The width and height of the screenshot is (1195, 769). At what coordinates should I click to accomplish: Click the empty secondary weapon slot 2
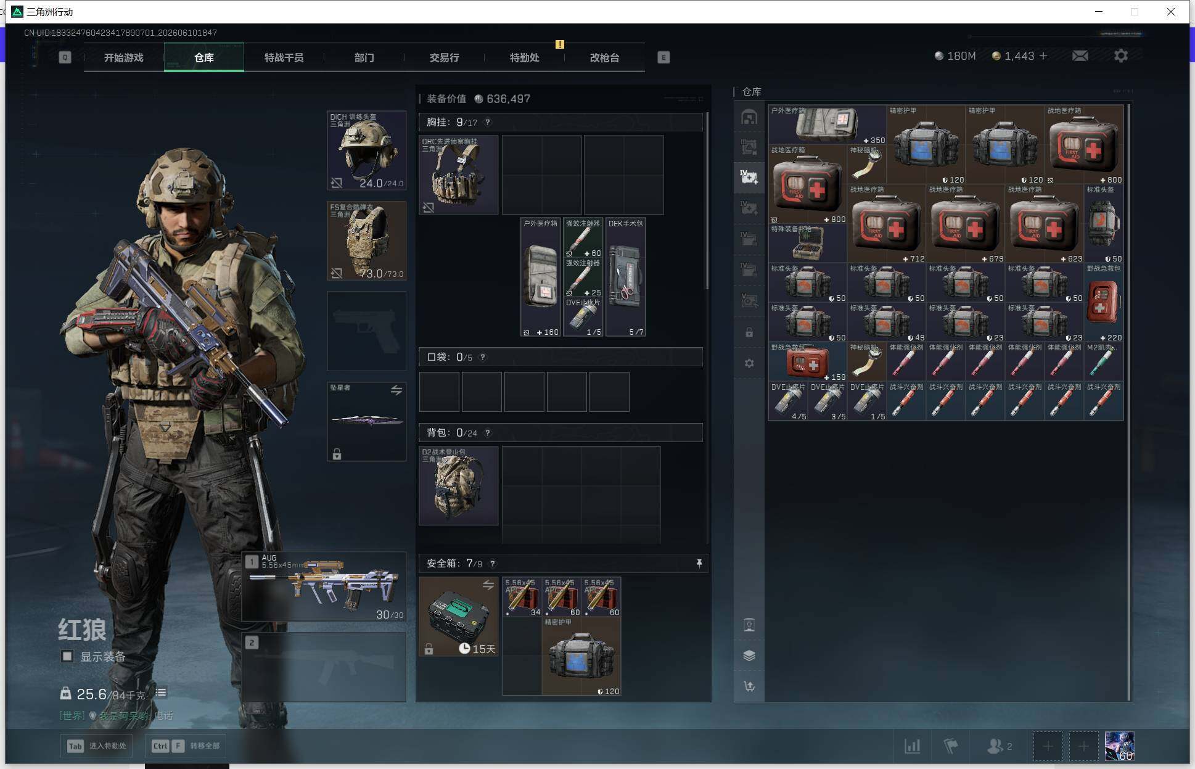click(x=324, y=667)
